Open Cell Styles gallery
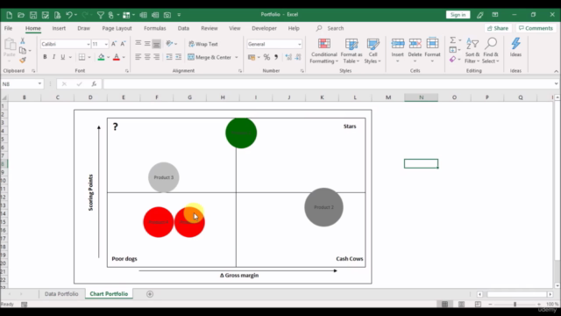 [373, 51]
